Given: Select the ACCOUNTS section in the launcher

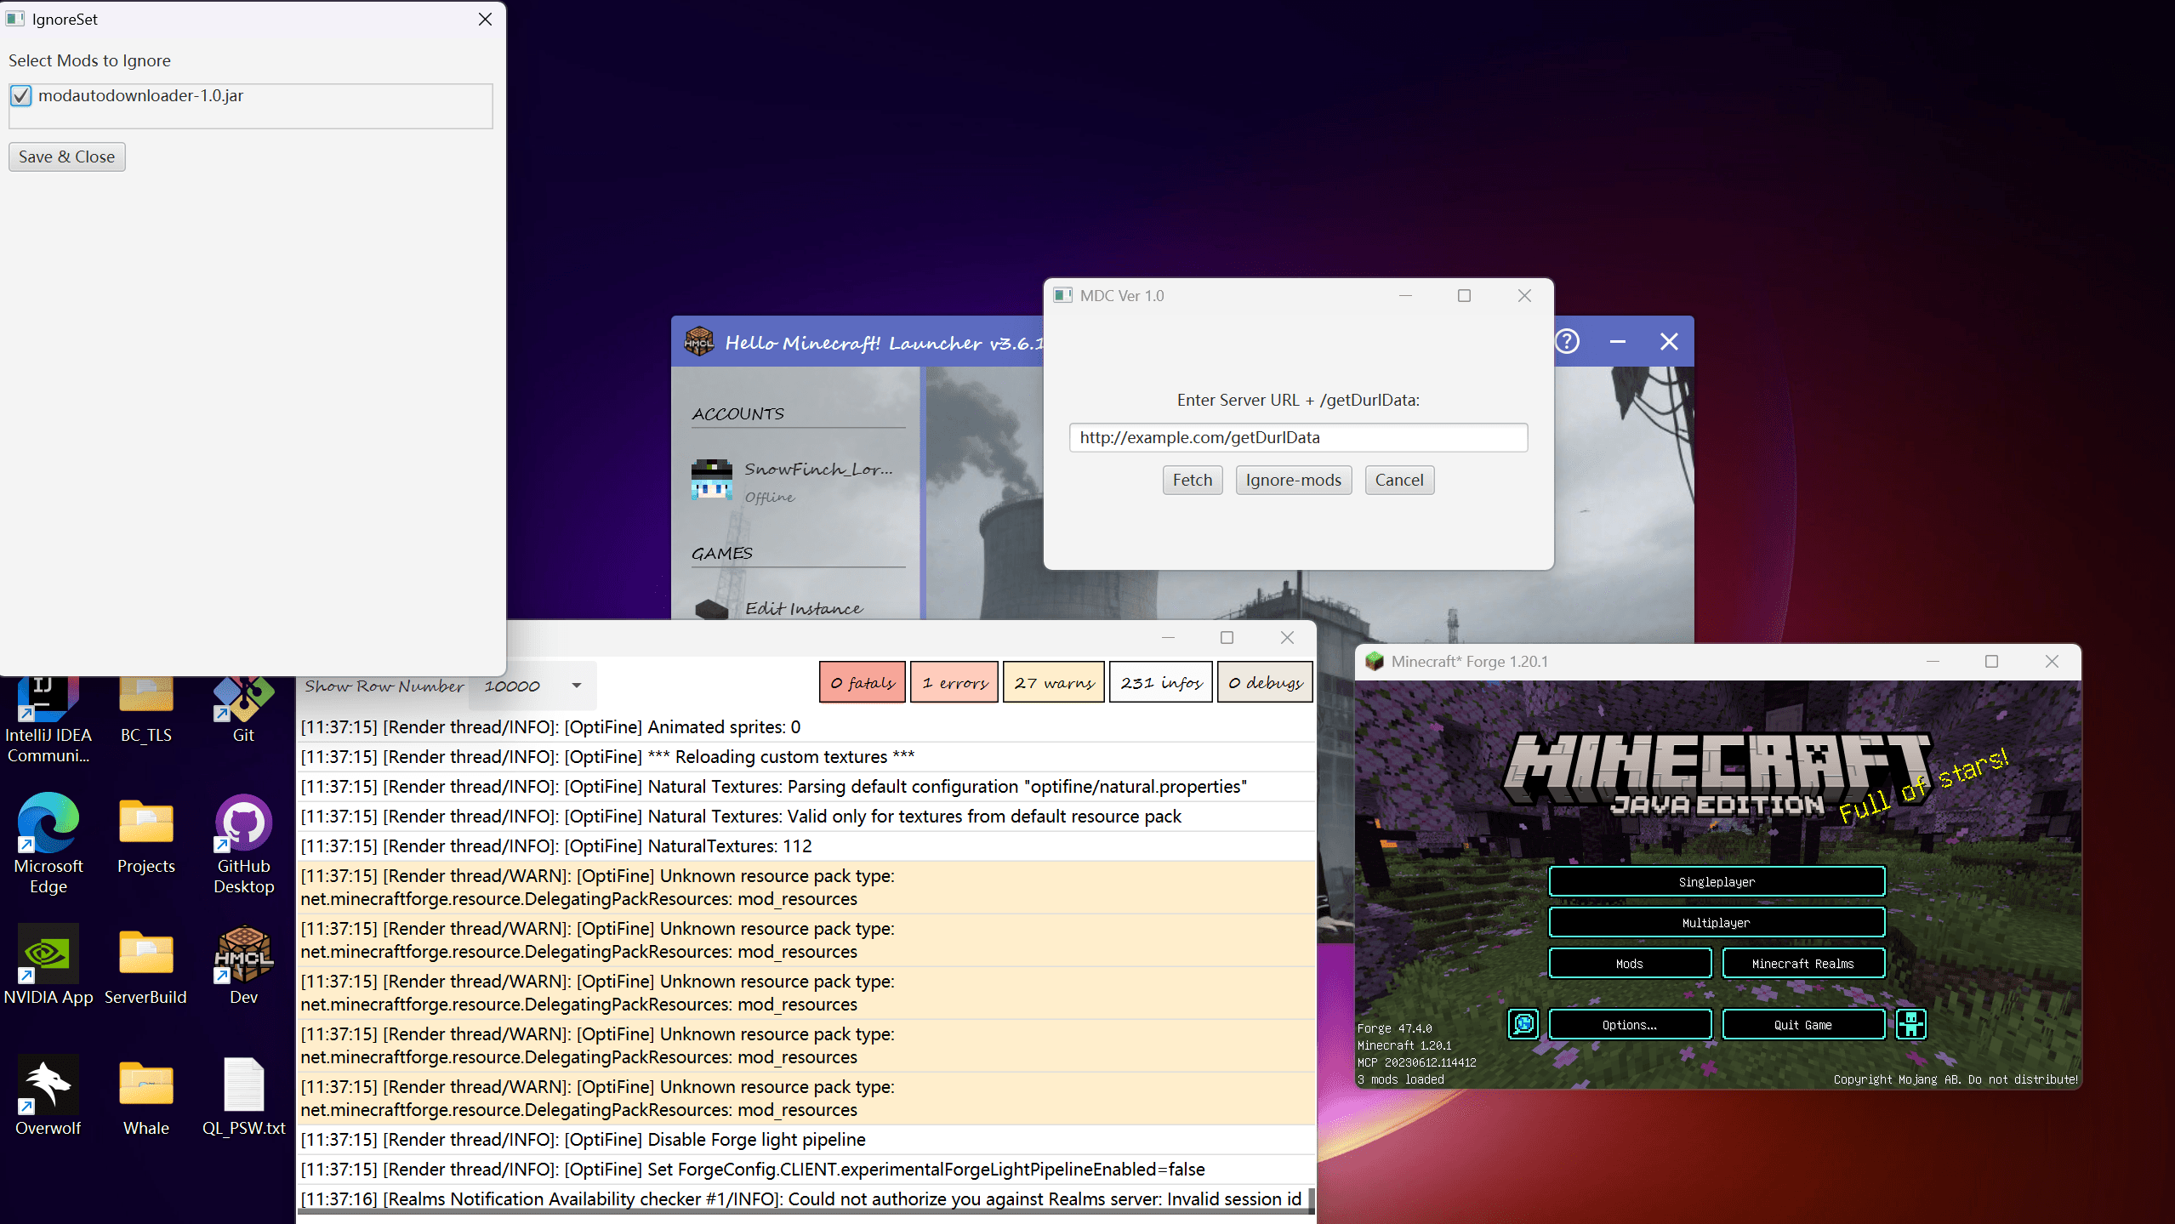Looking at the screenshot, I should [737, 413].
